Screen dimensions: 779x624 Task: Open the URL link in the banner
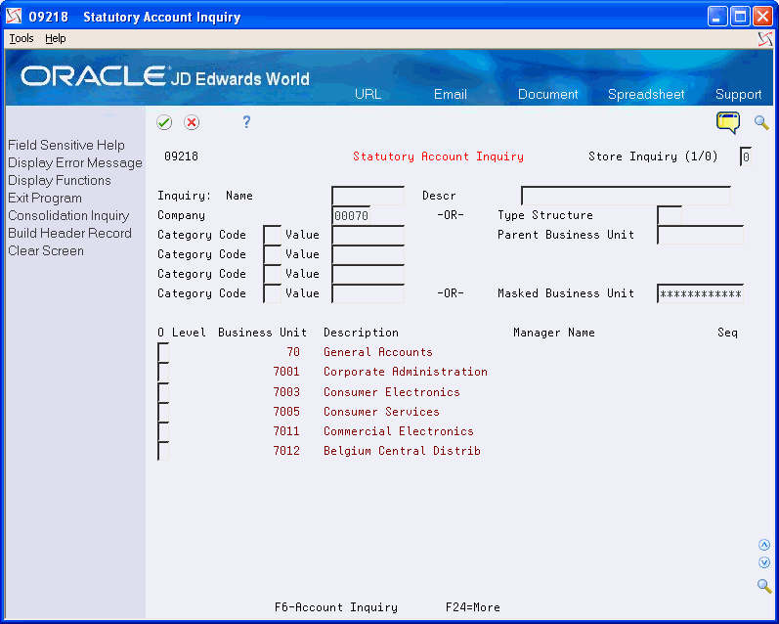click(x=368, y=94)
